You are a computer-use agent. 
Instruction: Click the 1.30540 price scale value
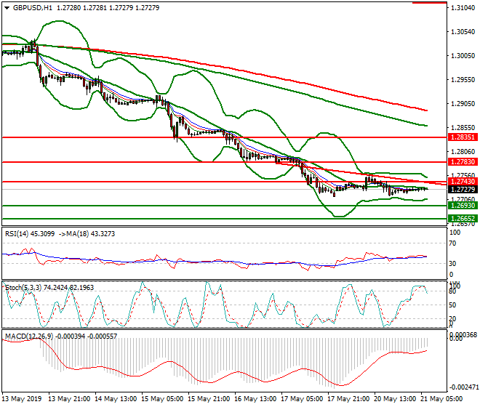coord(463,32)
